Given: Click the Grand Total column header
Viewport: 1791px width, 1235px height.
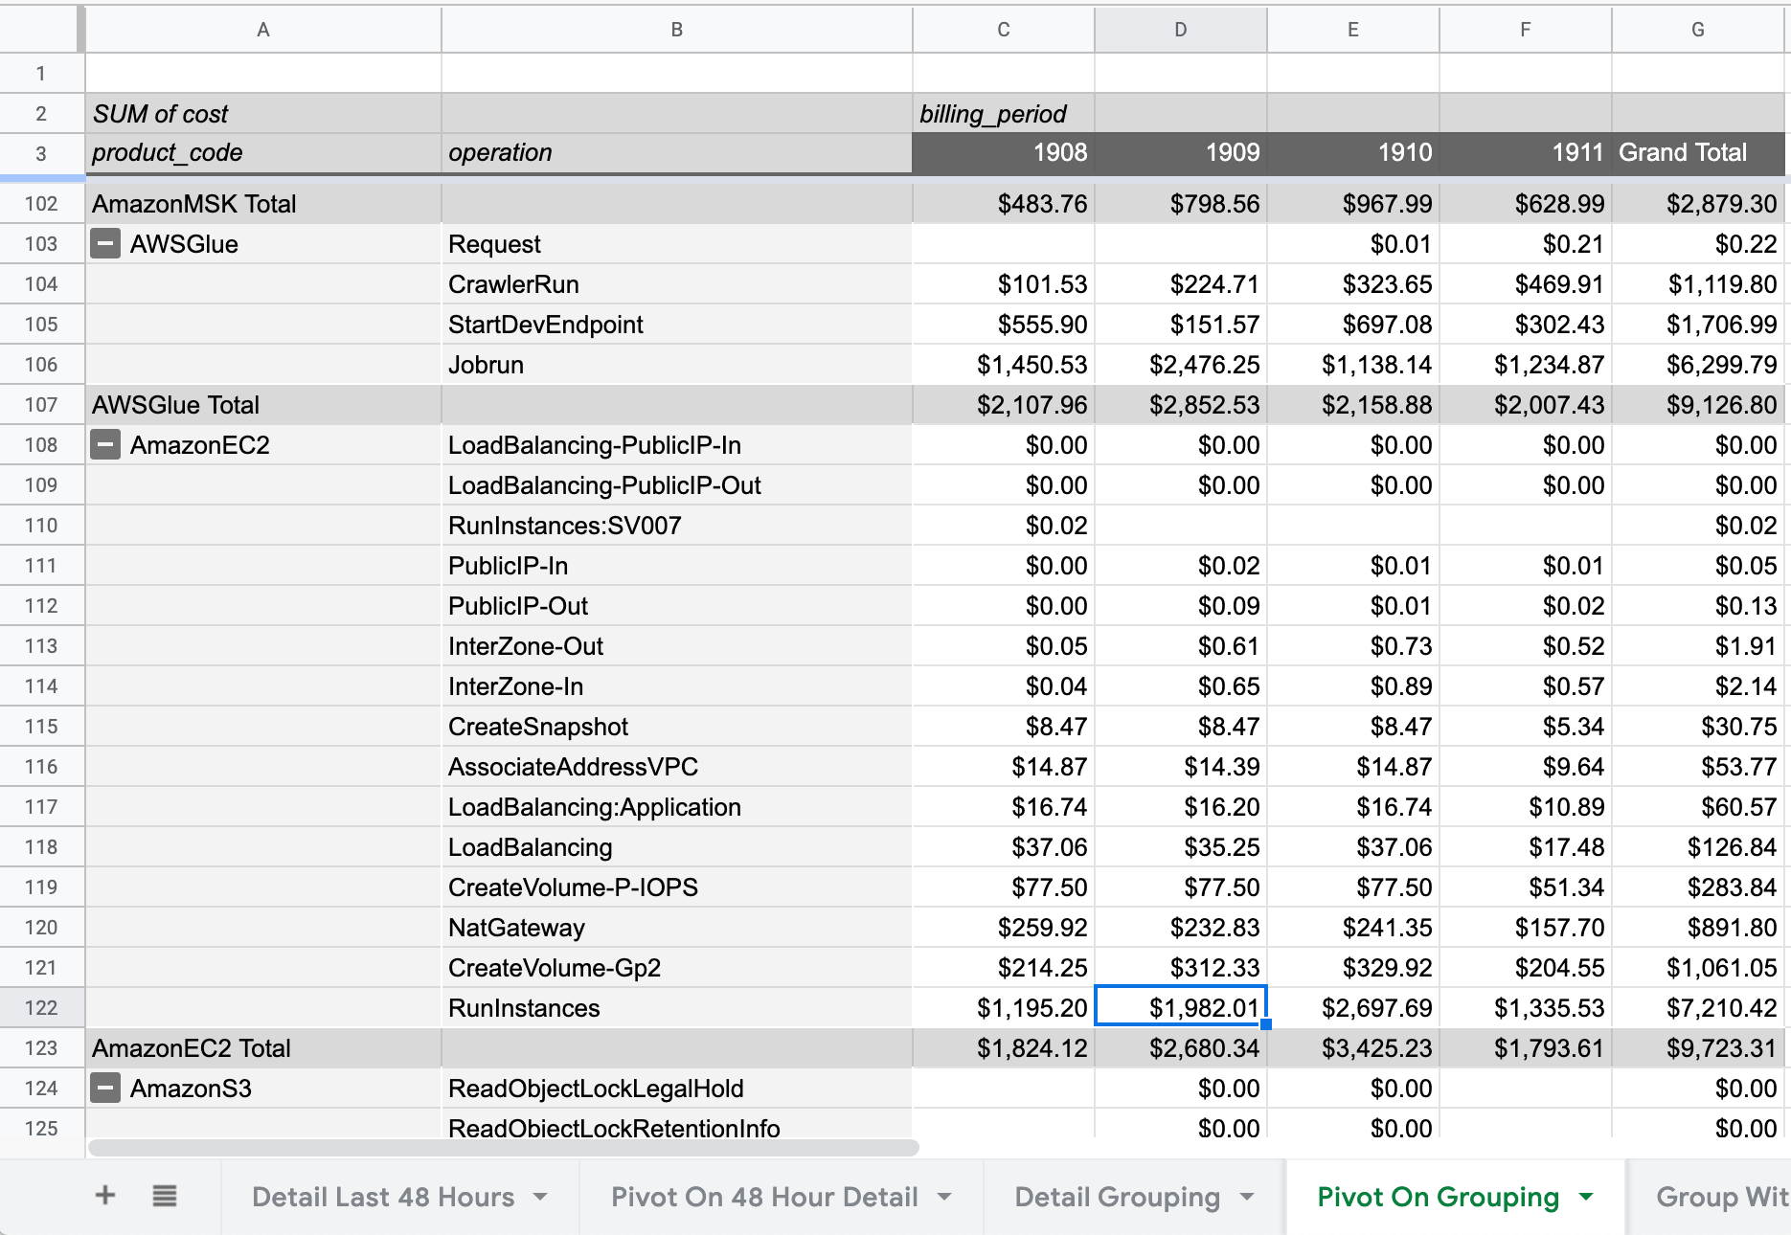Looking at the screenshot, I should 1698,153.
